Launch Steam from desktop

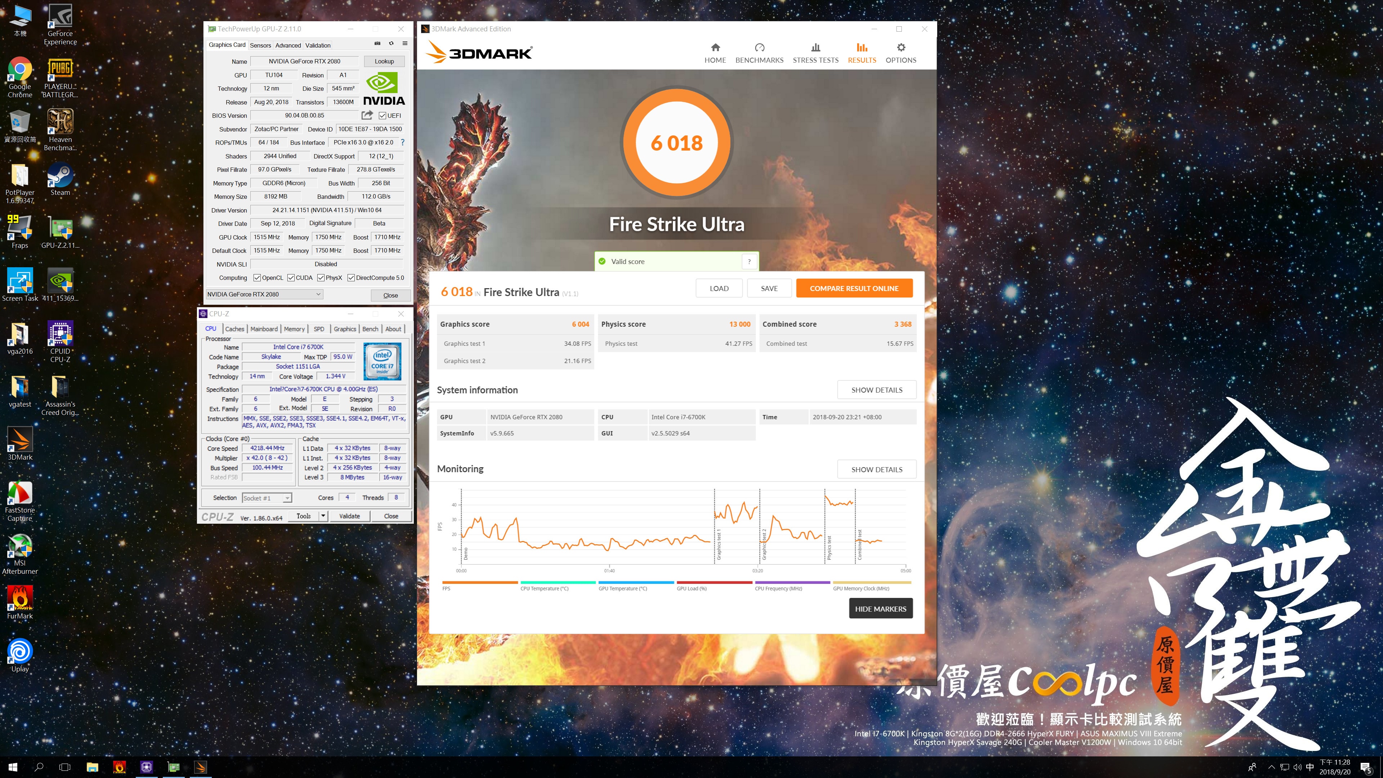tap(60, 179)
